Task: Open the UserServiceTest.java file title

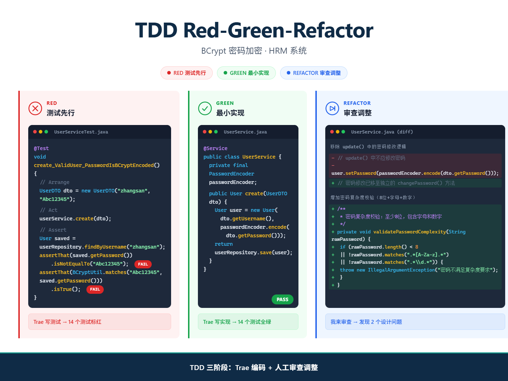Action: coord(81,132)
